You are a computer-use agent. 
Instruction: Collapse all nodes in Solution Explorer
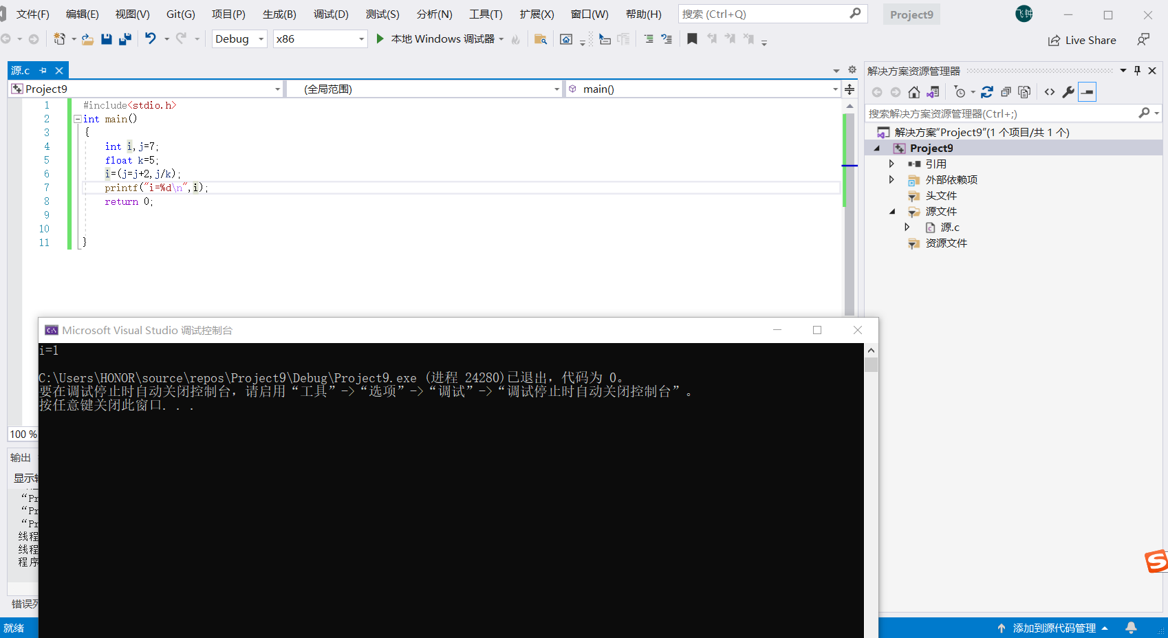(1006, 92)
